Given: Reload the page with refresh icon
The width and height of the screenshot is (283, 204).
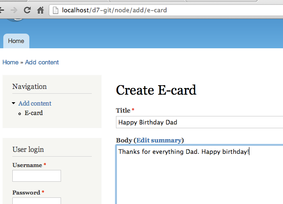Looking at the screenshot, I should point(27,10).
